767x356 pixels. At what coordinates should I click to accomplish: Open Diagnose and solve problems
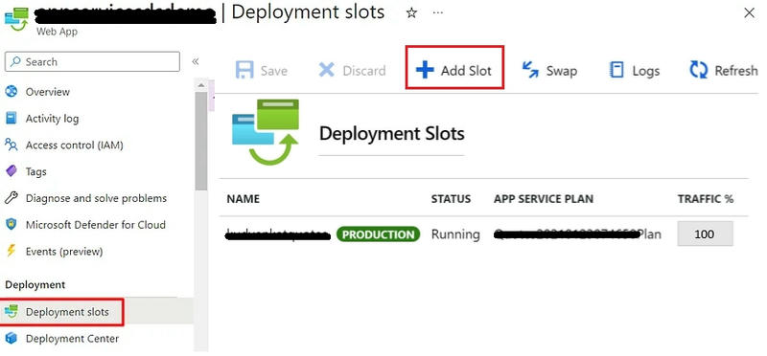click(97, 198)
